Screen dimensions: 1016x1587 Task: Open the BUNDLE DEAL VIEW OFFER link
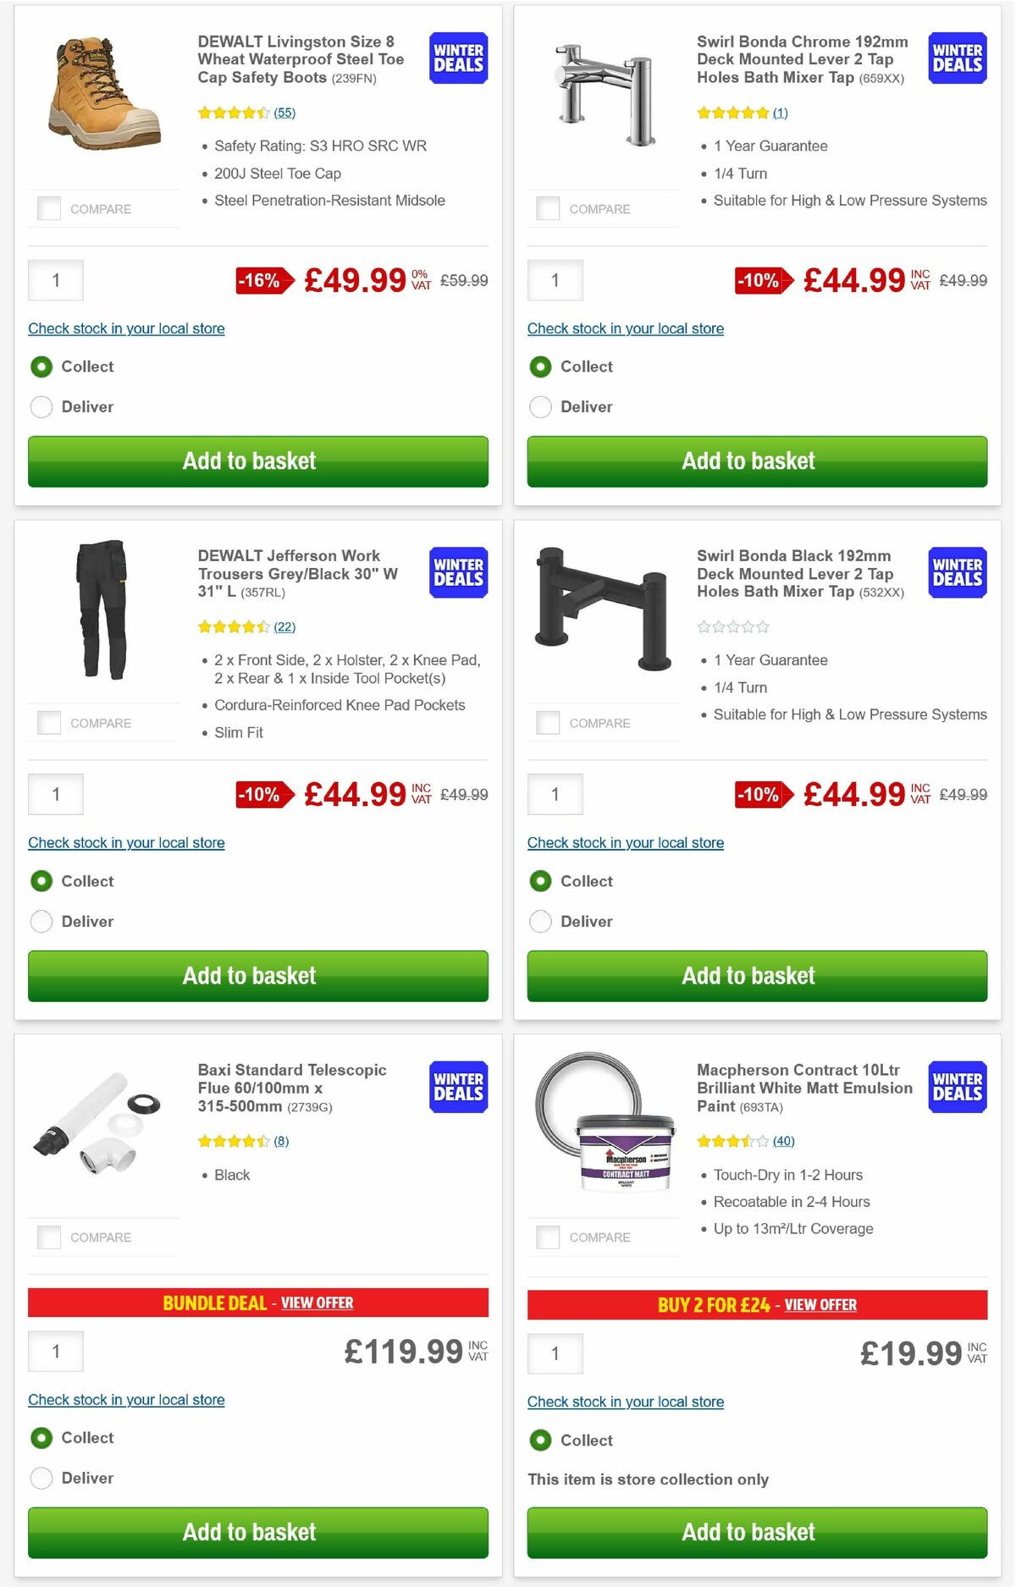coord(317,1303)
